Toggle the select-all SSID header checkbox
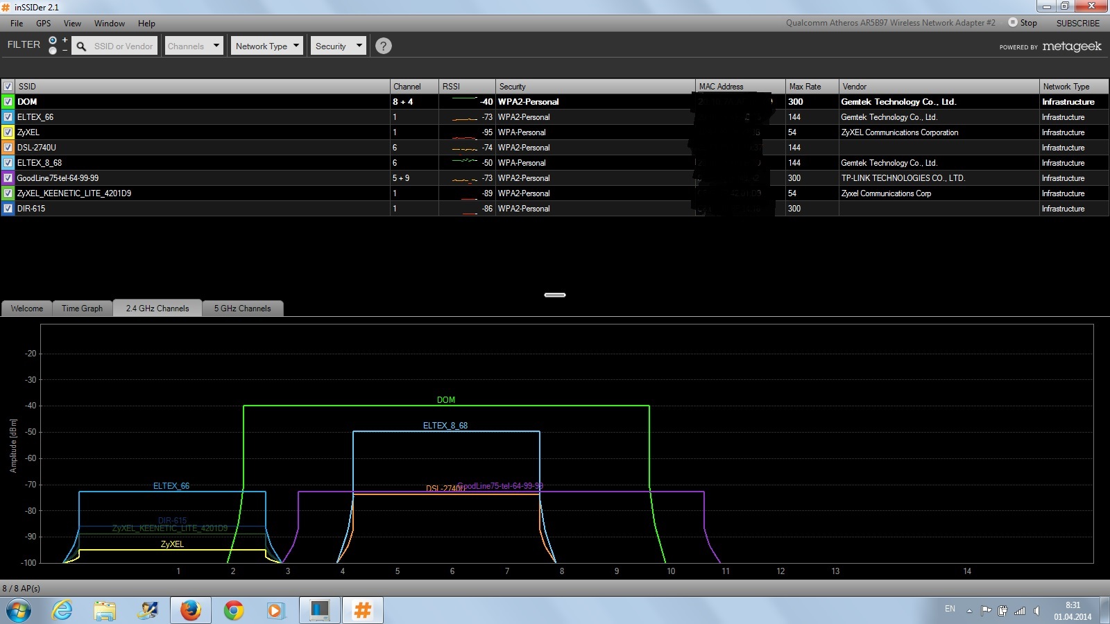Image resolution: width=1110 pixels, height=624 pixels. click(x=8, y=87)
